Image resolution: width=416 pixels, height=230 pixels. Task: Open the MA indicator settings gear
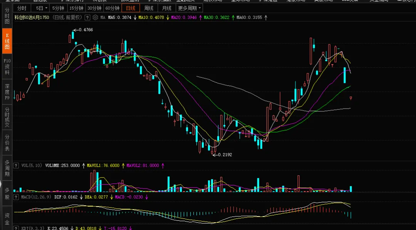95,17
